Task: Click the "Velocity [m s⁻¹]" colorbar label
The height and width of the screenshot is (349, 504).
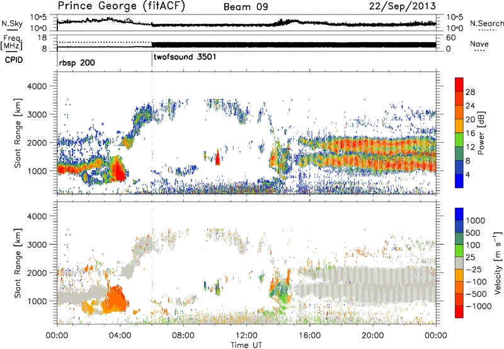Action: pos(498,263)
